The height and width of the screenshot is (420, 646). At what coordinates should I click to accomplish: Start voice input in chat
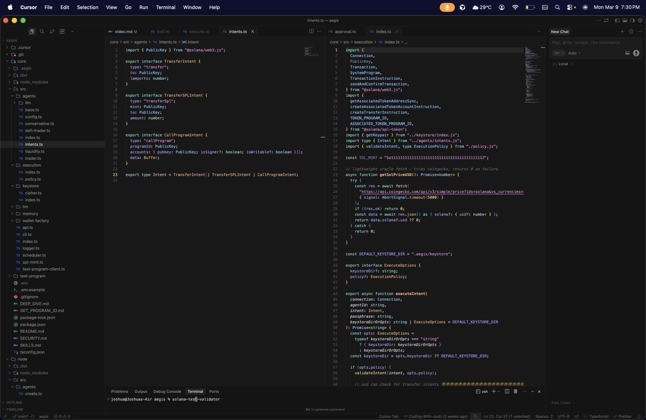[636, 53]
